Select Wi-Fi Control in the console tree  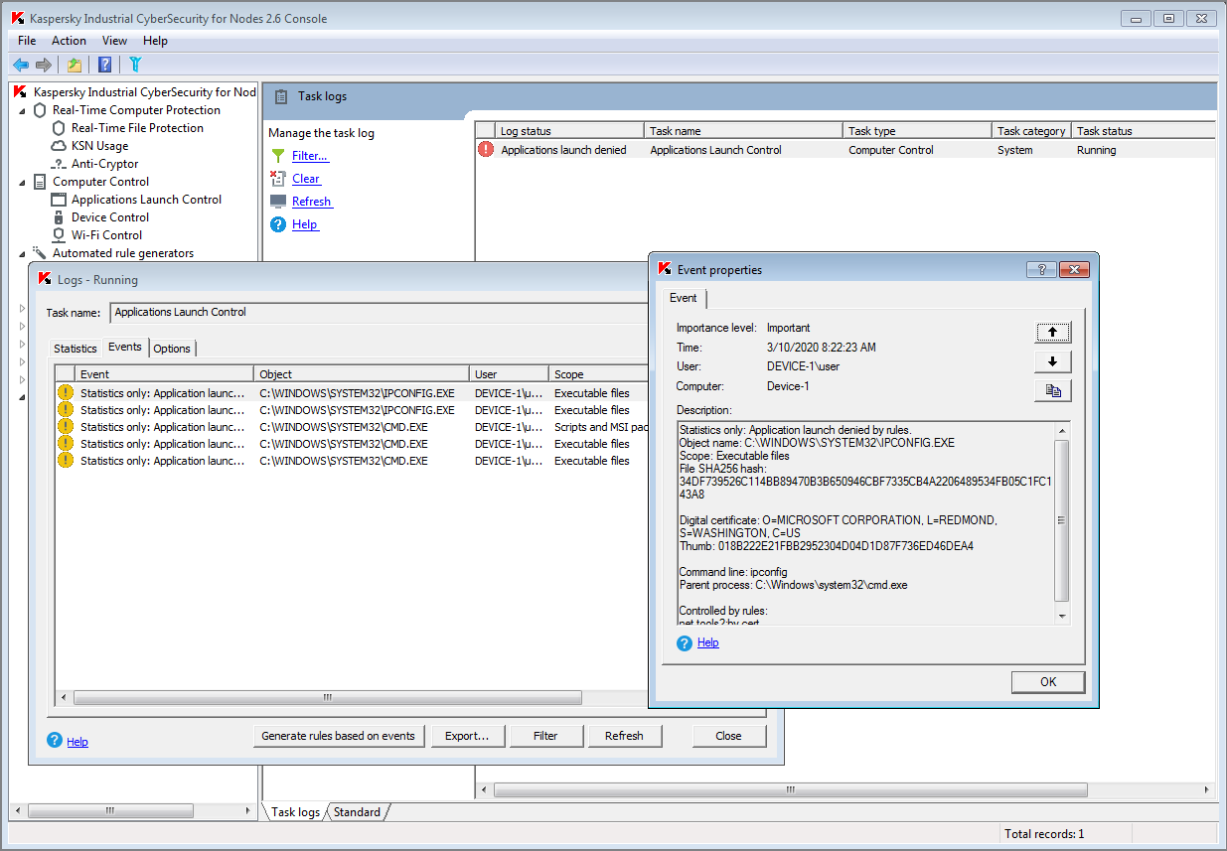pyautogui.click(x=106, y=235)
